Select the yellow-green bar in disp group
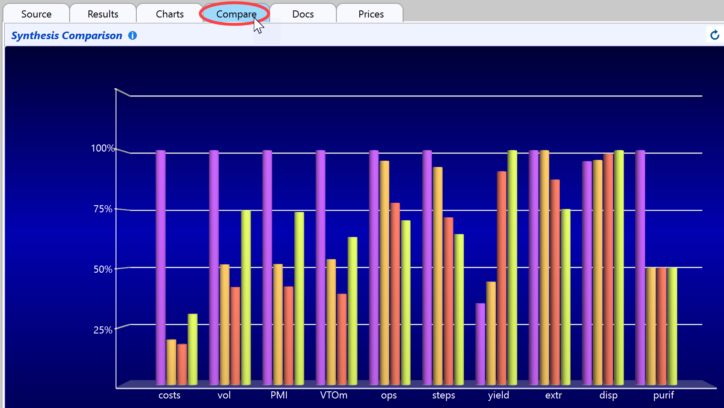This screenshot has width=724, height=408. [619, 267]
